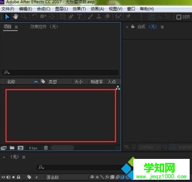This screenshot has width=192, height=182.
Task: Toggle the timeline fx effects switch
Action: [108, 177]
